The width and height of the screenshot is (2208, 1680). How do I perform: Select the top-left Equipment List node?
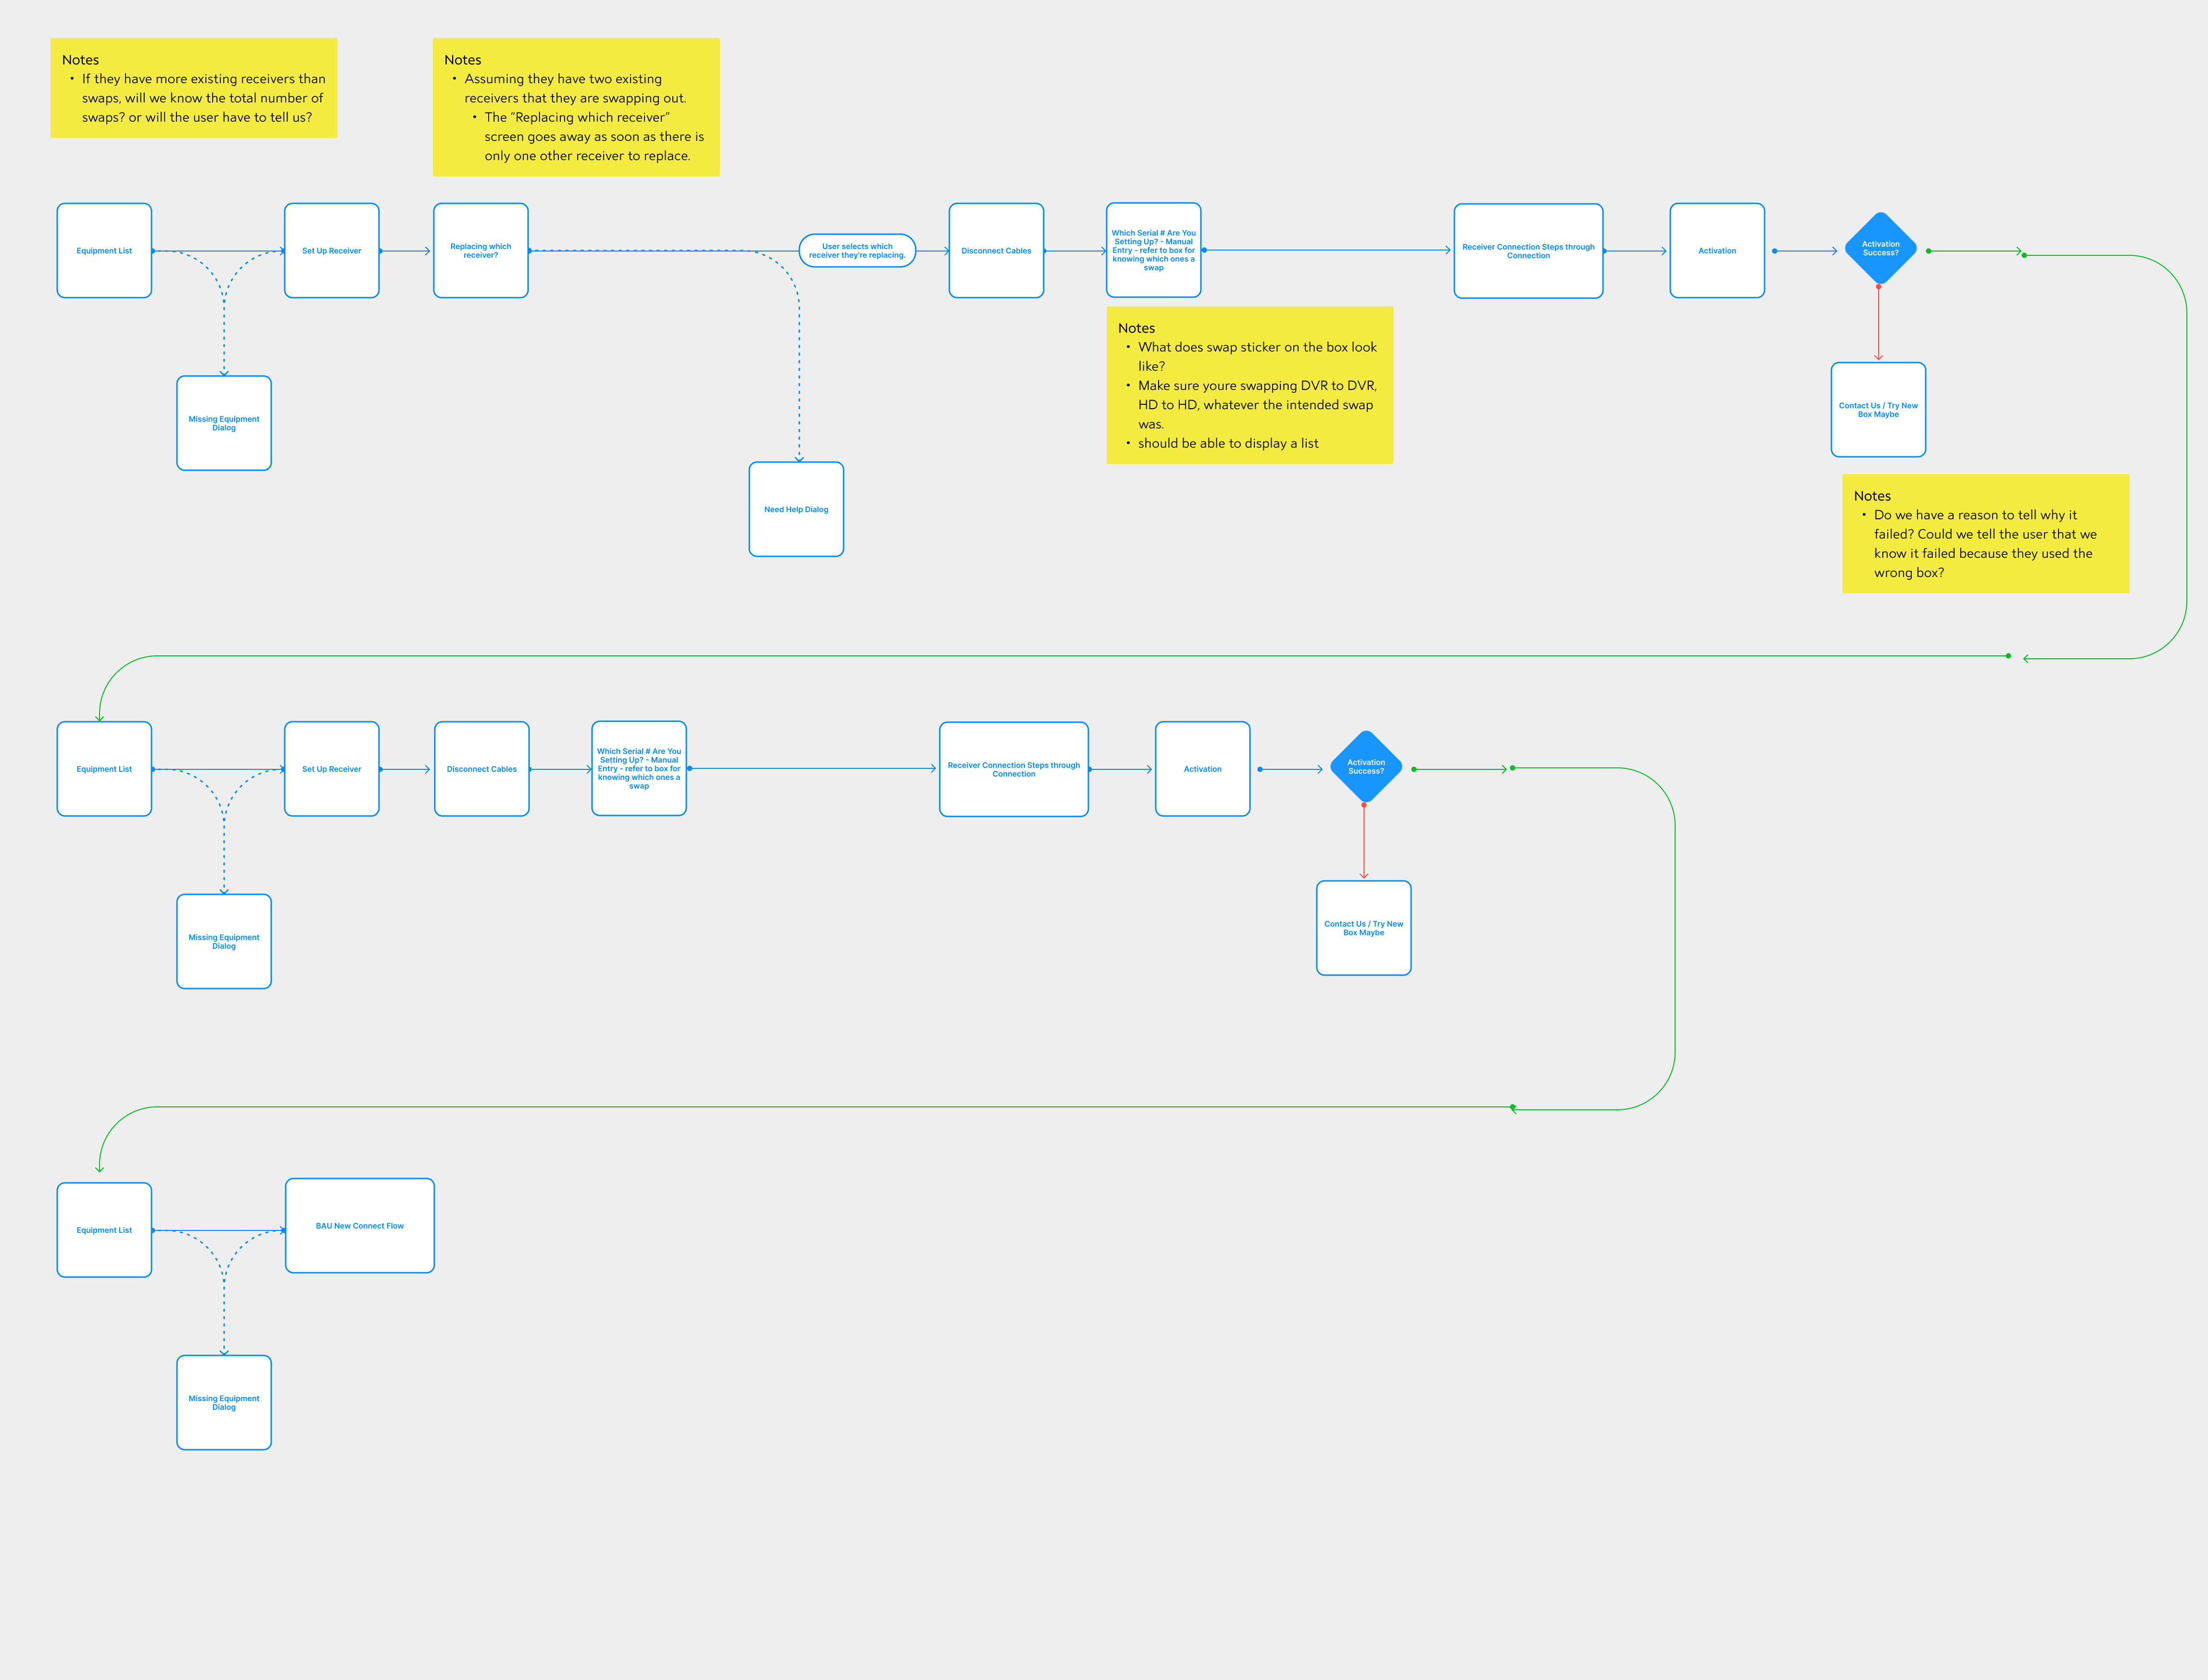pyautogui.click(x=104, y=251)
